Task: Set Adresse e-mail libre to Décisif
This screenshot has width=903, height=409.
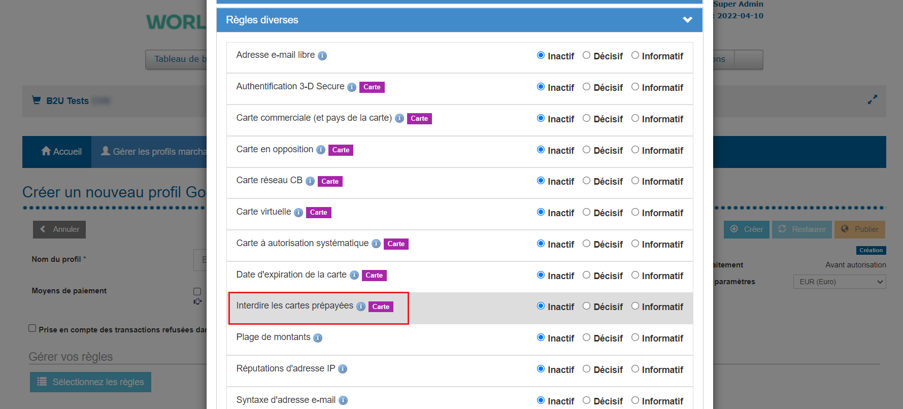Action: 586,55
